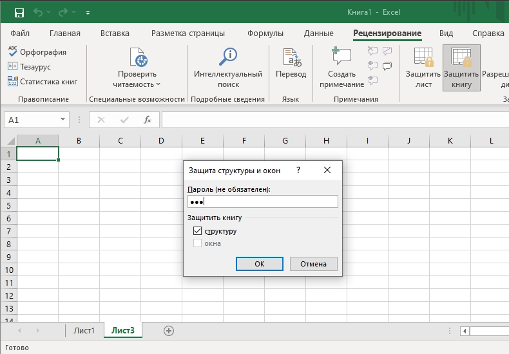
Task: Expand the Проверить читаемость dropdown
Action: 158,84
